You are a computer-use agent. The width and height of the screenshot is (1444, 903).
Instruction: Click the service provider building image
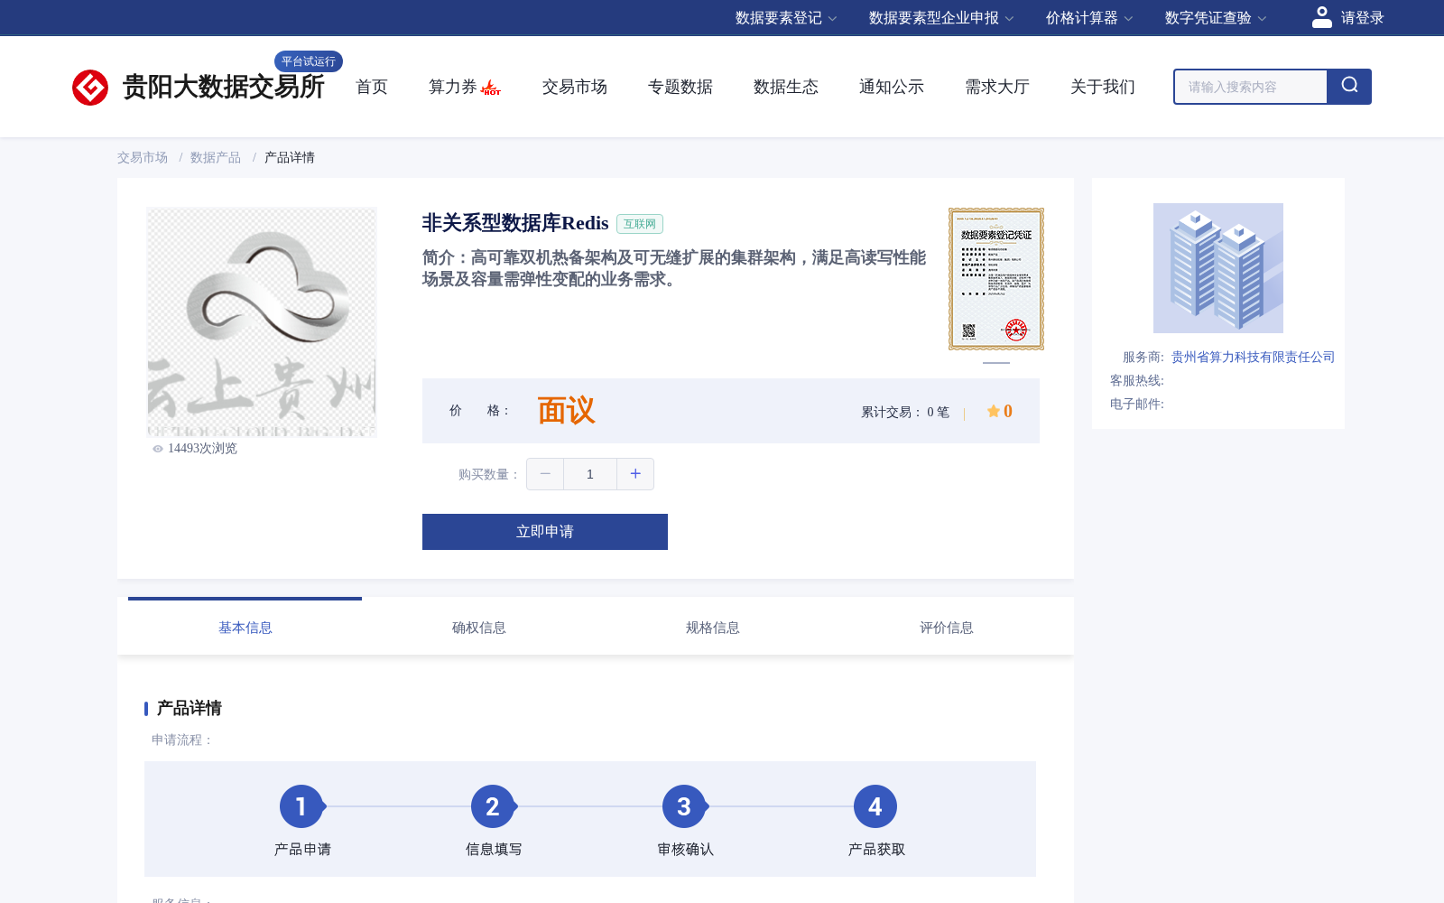(x=1218, y=268)
